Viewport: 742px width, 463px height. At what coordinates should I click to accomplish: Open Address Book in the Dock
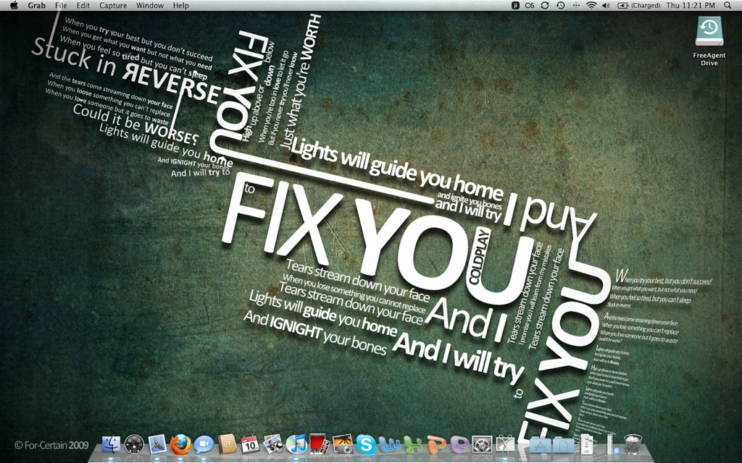pyautogui.click(x=227, y=445)
